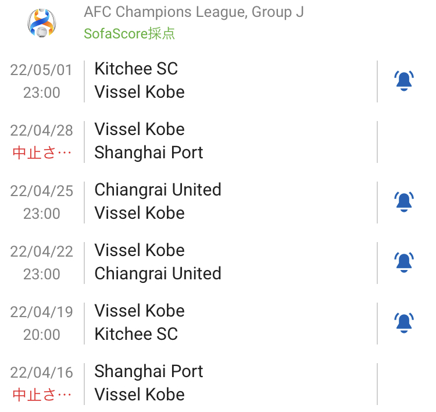Open Kitchee SC in the 22/05/01 match
The image size is (436, 412).
[136, 69]
